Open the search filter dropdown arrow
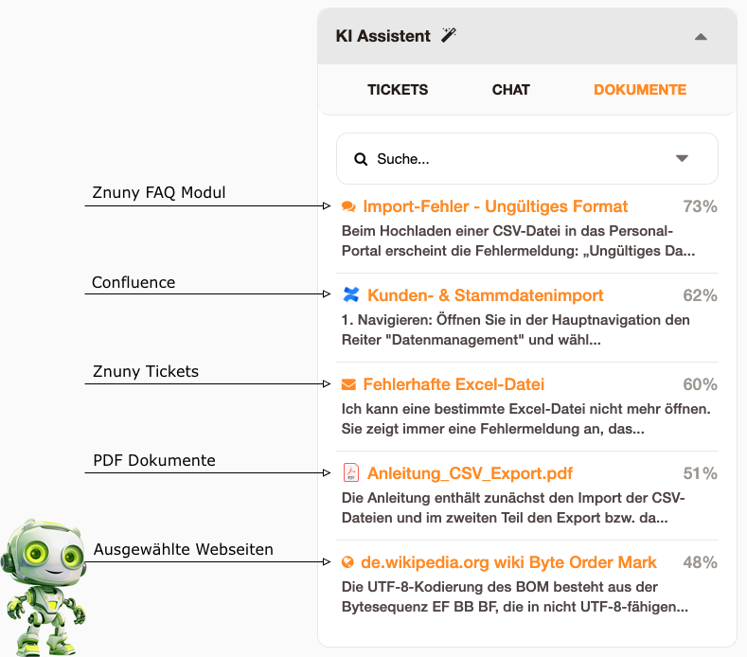The width and height of the screenshot is (747, 657). [682, 159]
